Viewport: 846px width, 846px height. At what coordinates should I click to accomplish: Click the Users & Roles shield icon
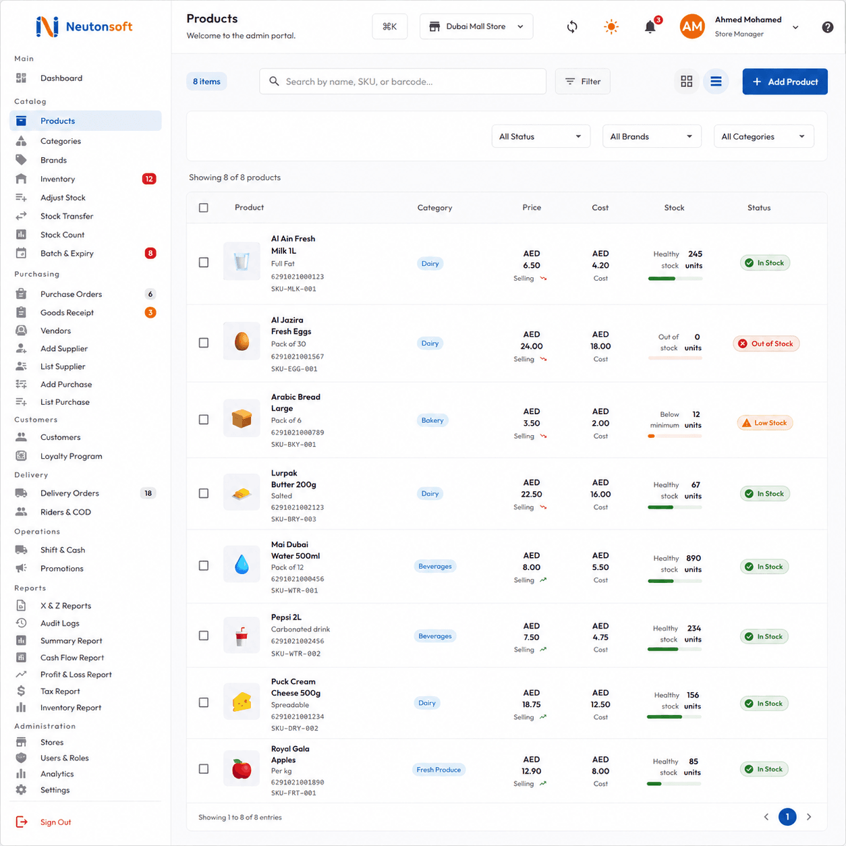pyautogui.click(x=22, y=758)
